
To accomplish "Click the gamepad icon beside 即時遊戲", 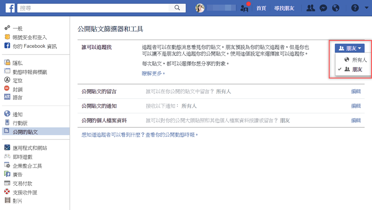I will click(7, 156).
